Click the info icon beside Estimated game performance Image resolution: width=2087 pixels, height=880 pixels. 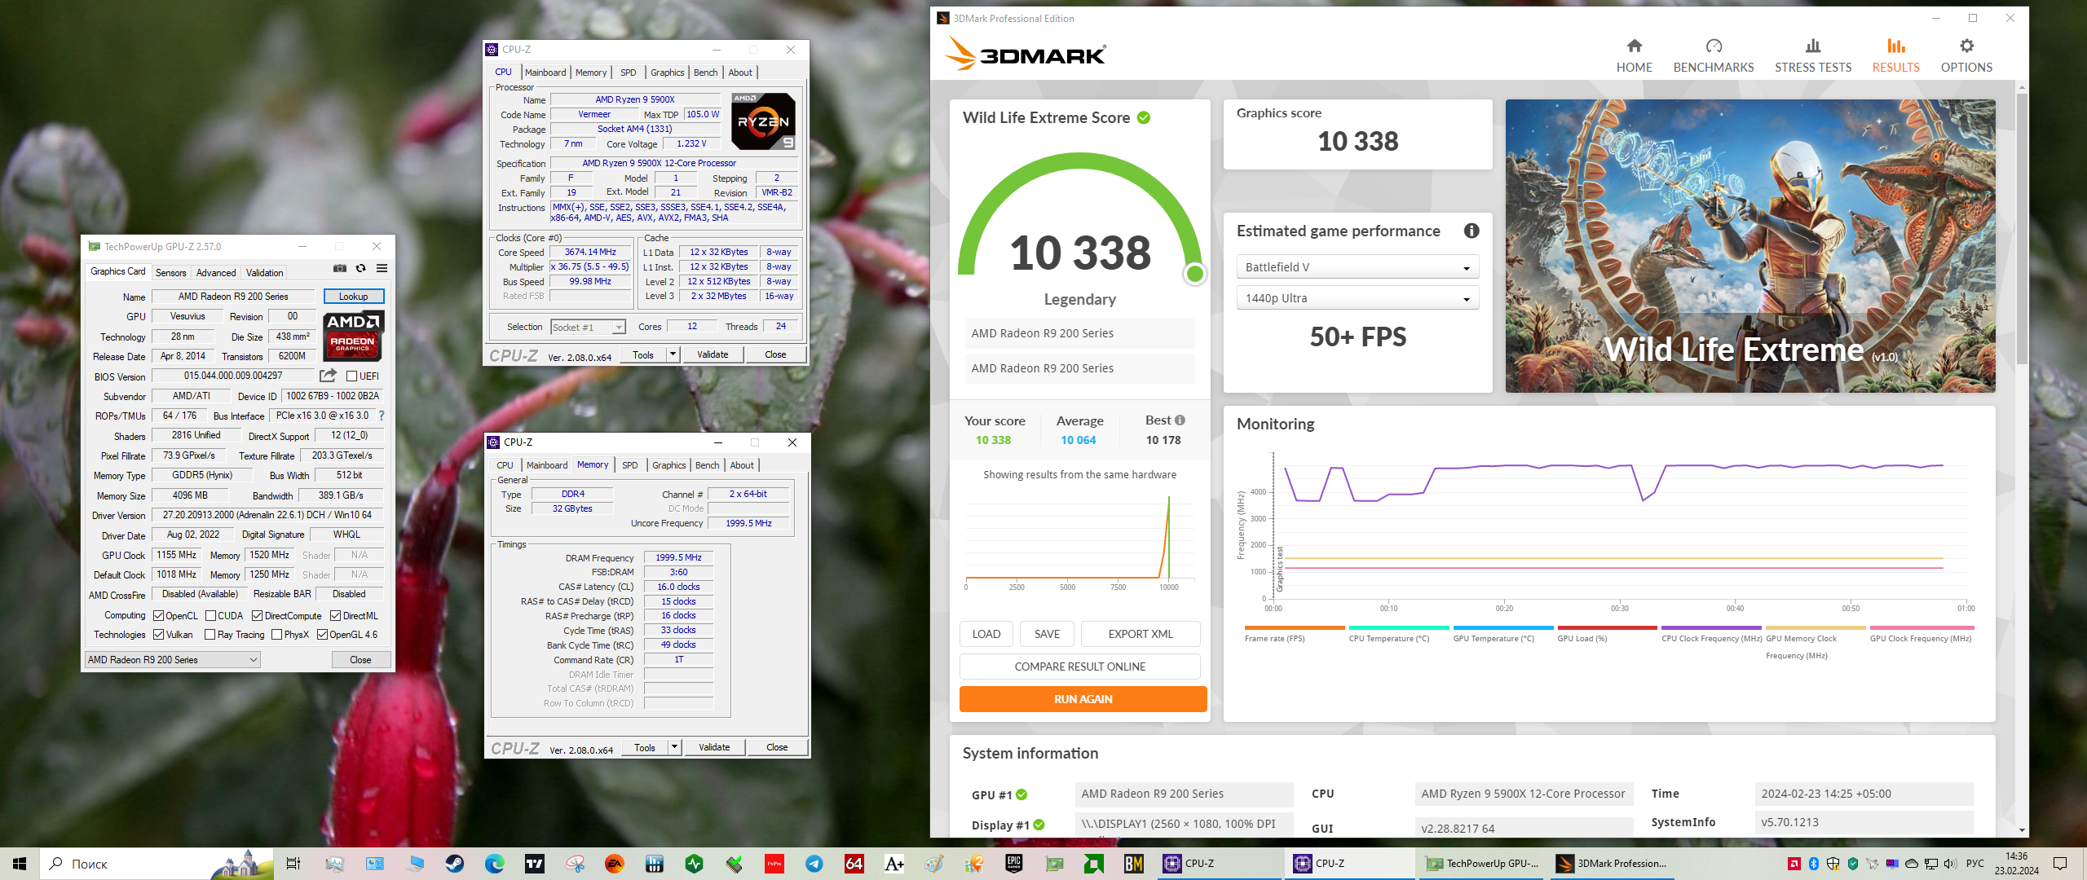tap(1471, 231)
